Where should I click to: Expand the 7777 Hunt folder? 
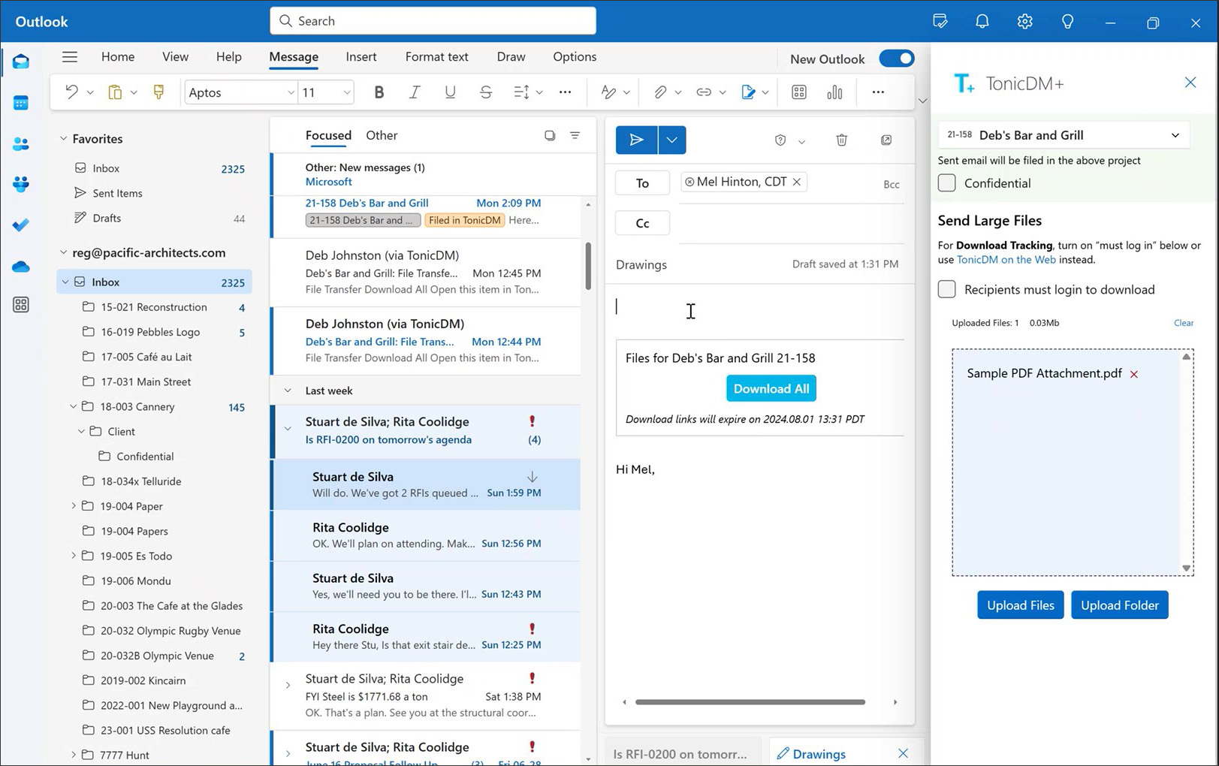[x=73, y=755]
